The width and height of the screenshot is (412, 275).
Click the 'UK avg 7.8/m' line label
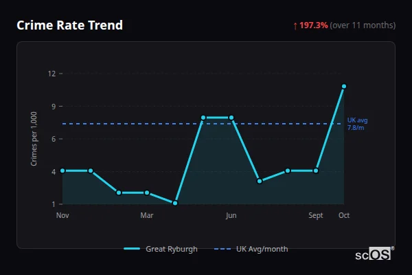(357, 124)
